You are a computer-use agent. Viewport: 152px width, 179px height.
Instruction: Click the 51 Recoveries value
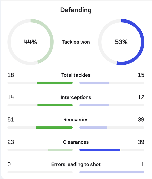pos(11,120)
